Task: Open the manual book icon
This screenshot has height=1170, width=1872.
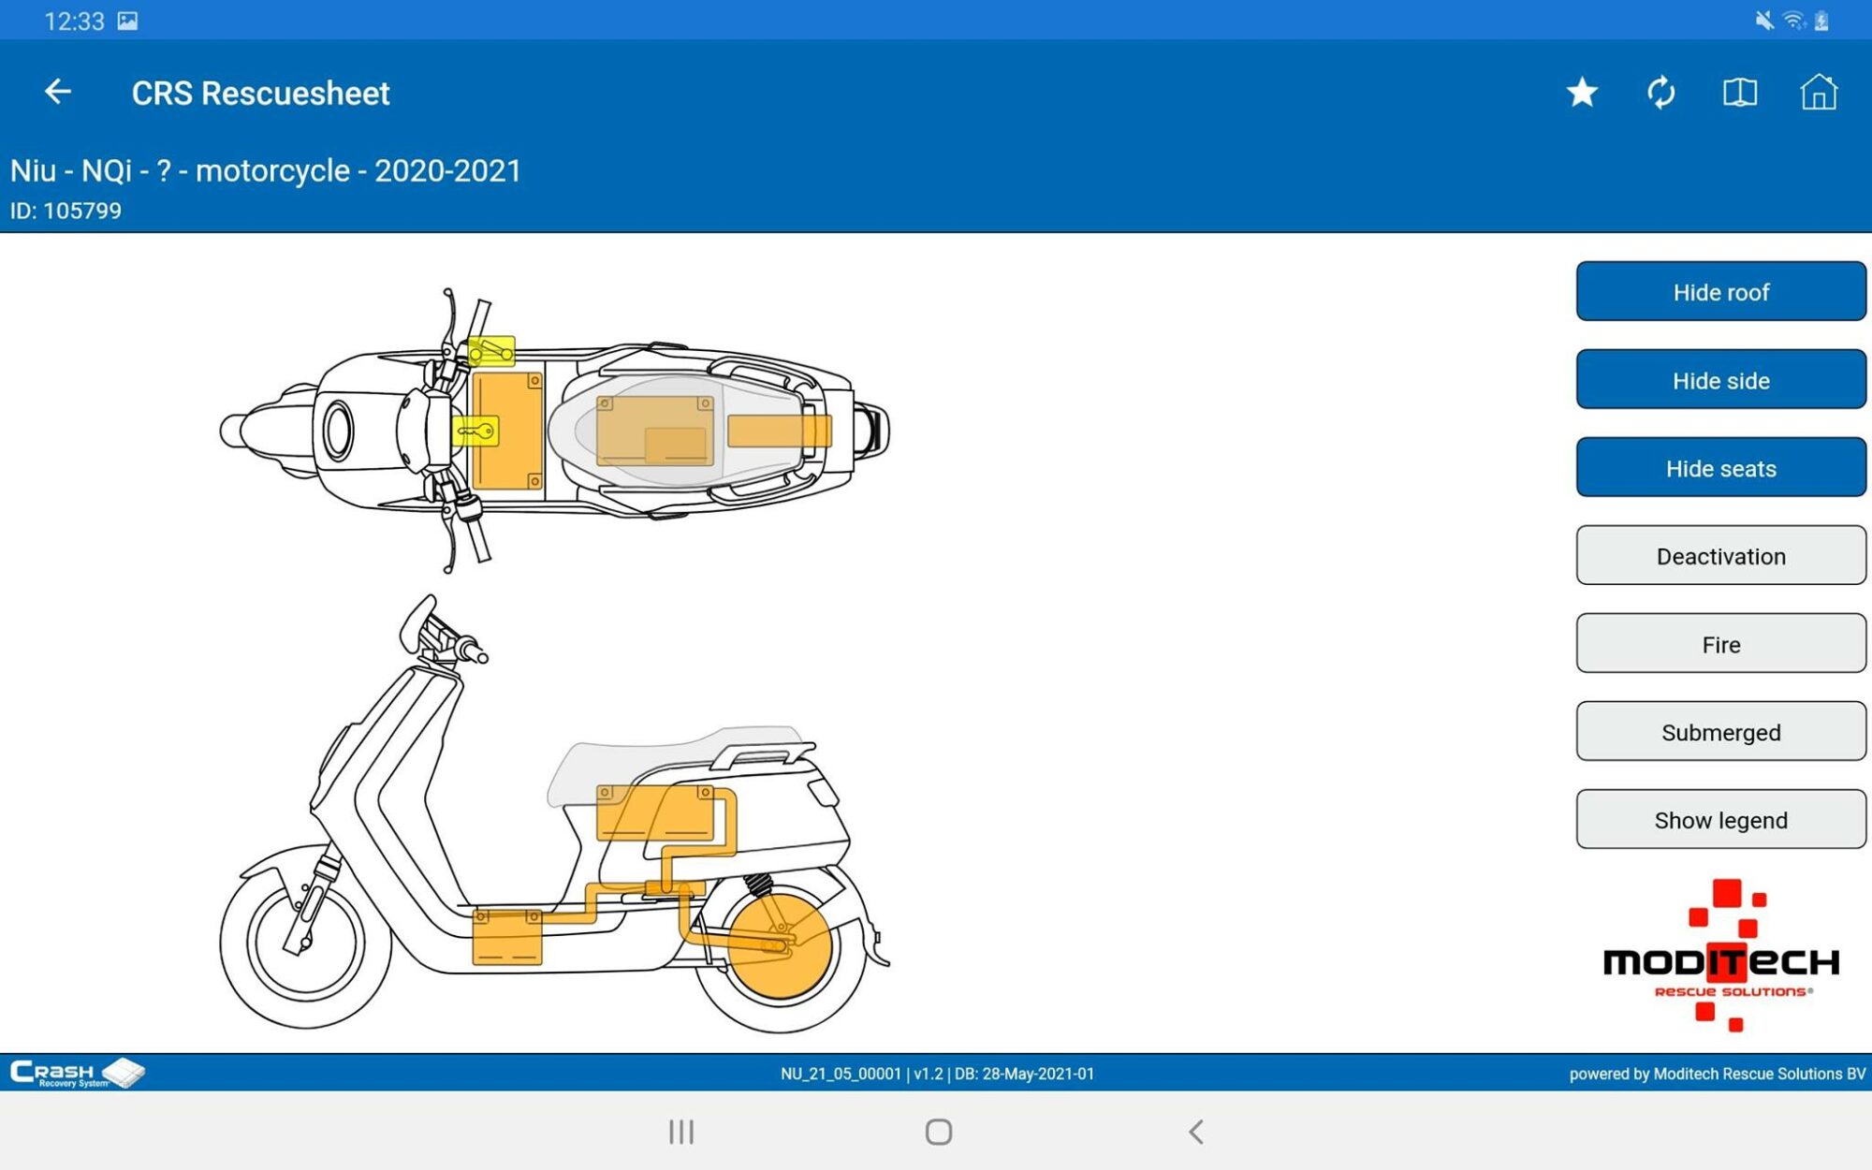Action: [x=1739, y=92]
